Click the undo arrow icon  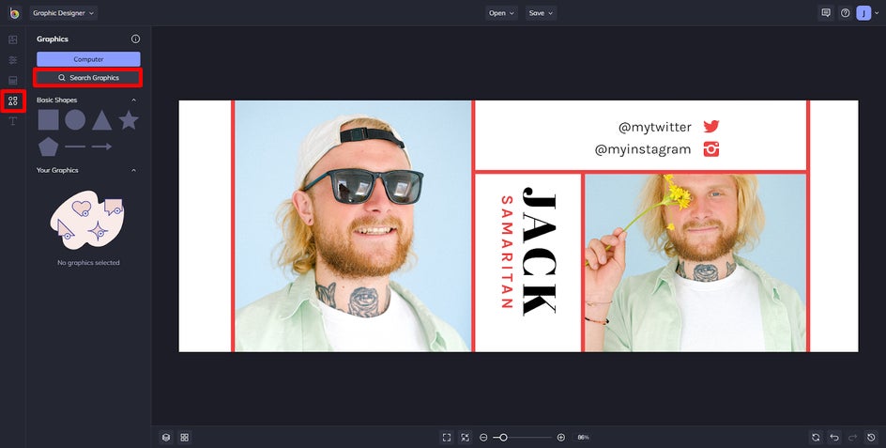click(834, 438)
